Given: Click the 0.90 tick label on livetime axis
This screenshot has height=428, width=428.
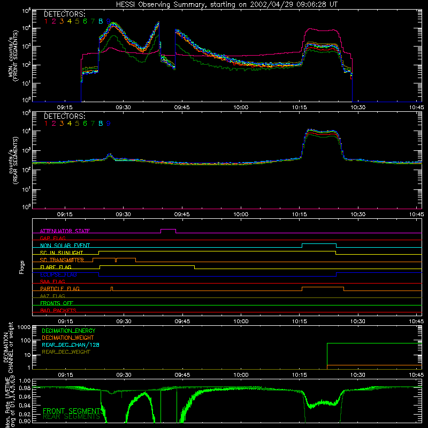Looking at the screenshot, I should click(25, 421).
